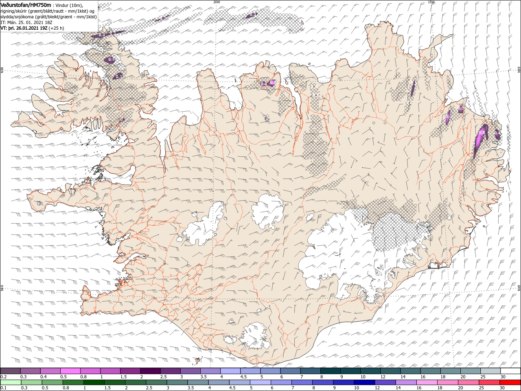Pick upper legend swatch between 1.5 and 2
The width and height of the screenshot is (521, 391).
tap(130, 371)
